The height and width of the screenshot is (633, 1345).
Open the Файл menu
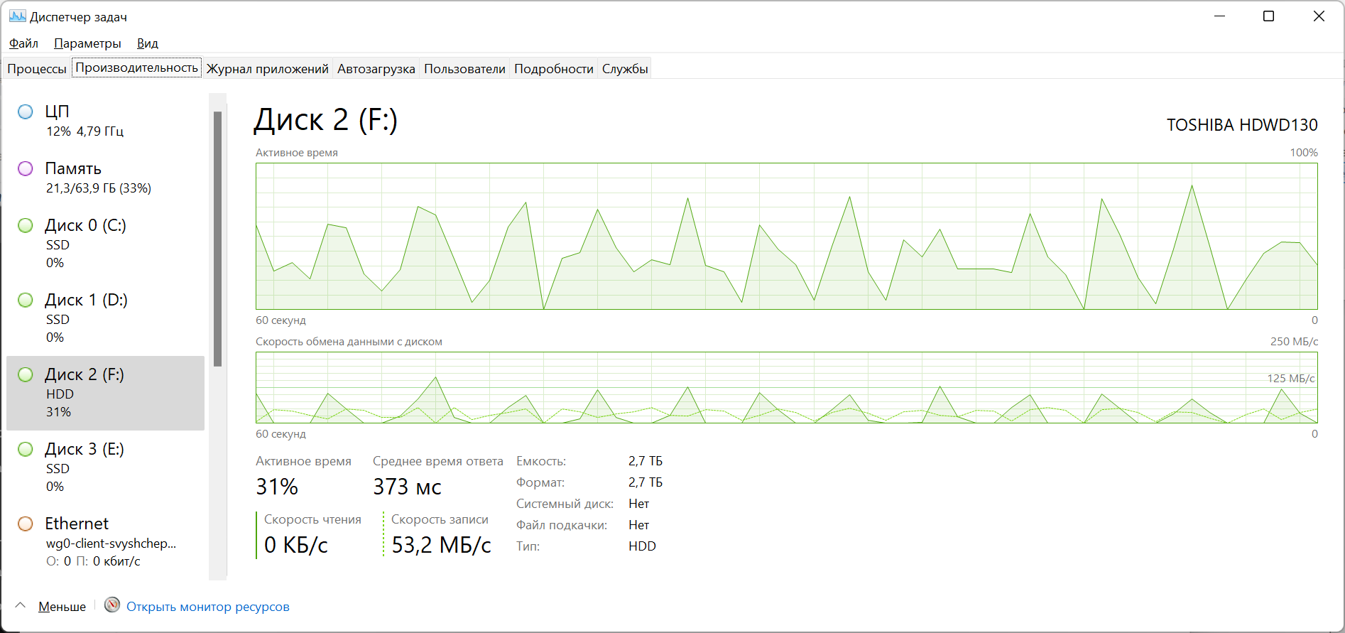pyautogui.click(x=23, y=43)
